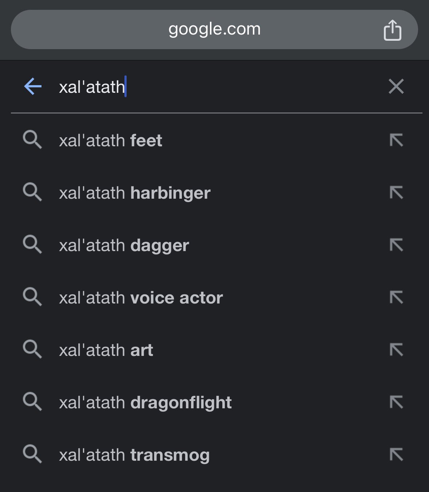Image resolution: width=429 pixels, height=492 pixels.
Task: Fill search with "xal'atath dragonflight" arrow icon
Action: [396, 402]
